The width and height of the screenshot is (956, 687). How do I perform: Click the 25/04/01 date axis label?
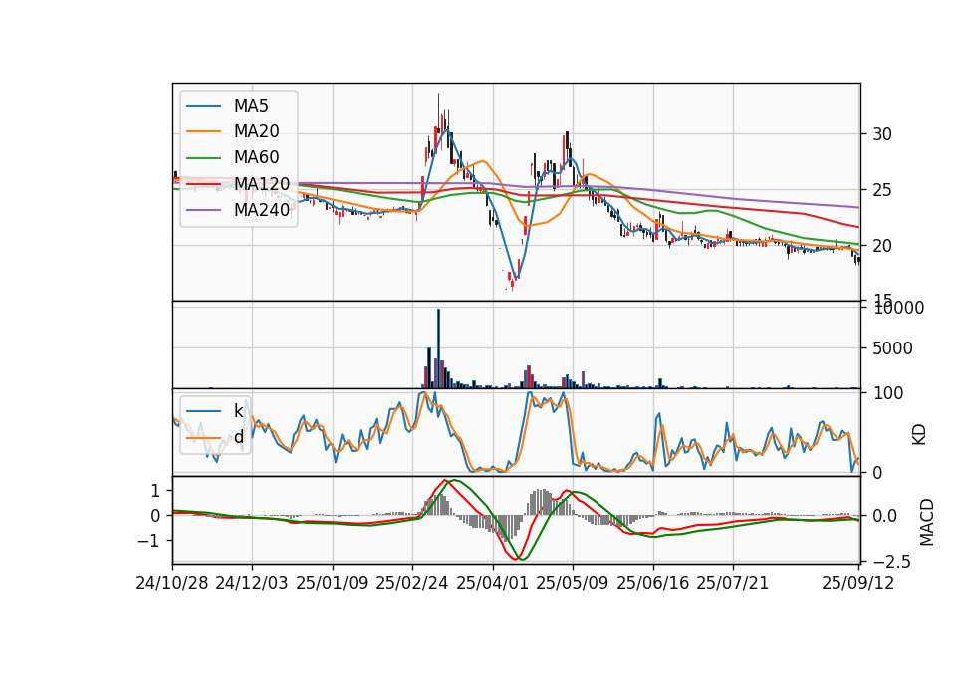(x=492, y=583)
